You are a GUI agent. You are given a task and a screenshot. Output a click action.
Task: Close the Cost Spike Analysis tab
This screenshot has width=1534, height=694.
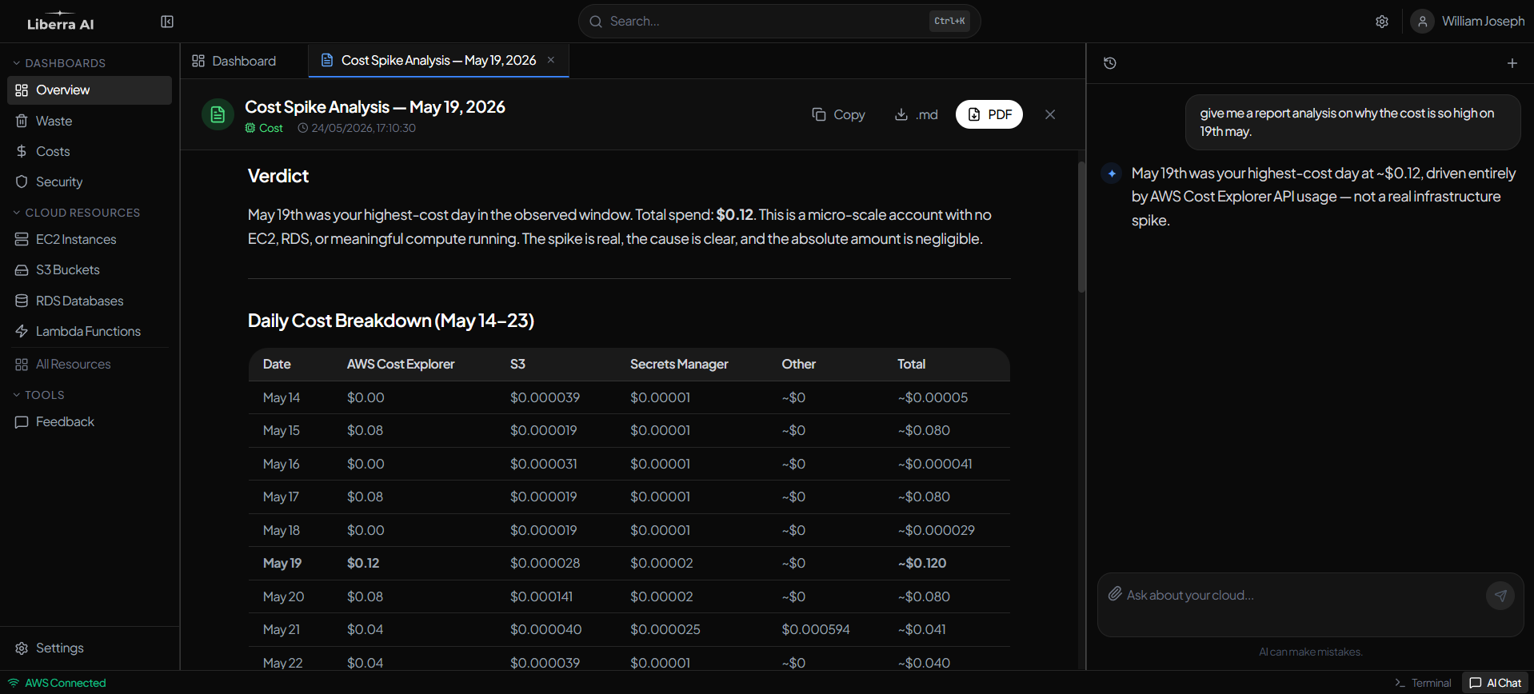point(551,60)
